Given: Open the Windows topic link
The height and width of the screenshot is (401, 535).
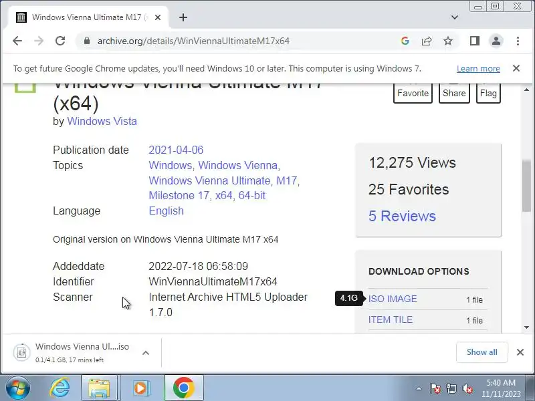Looking at the screenshot, I should click(x=171, y=165).
